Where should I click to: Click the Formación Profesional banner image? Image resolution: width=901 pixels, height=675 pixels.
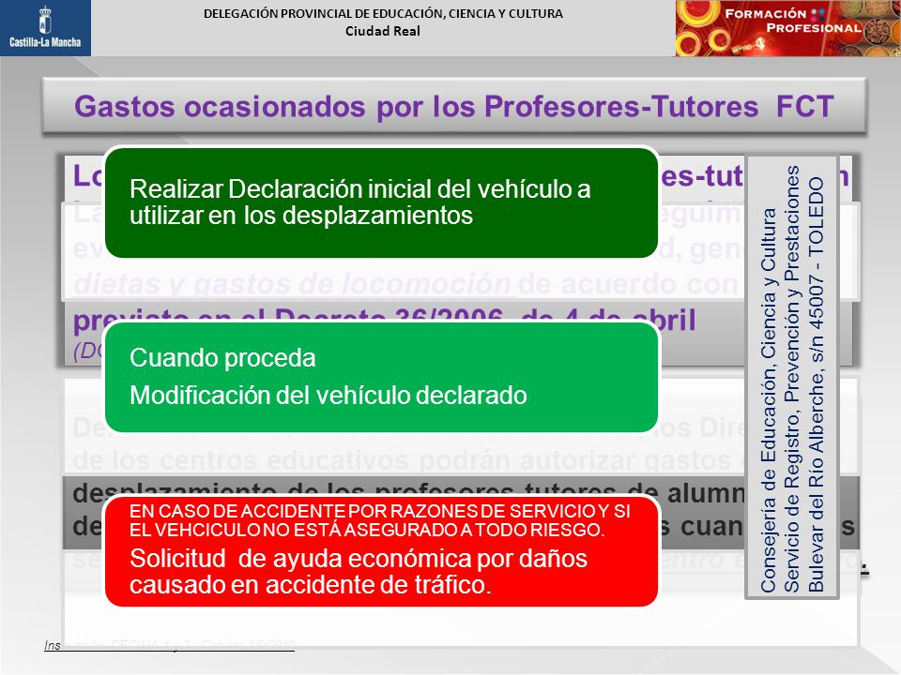click(787, 28)
